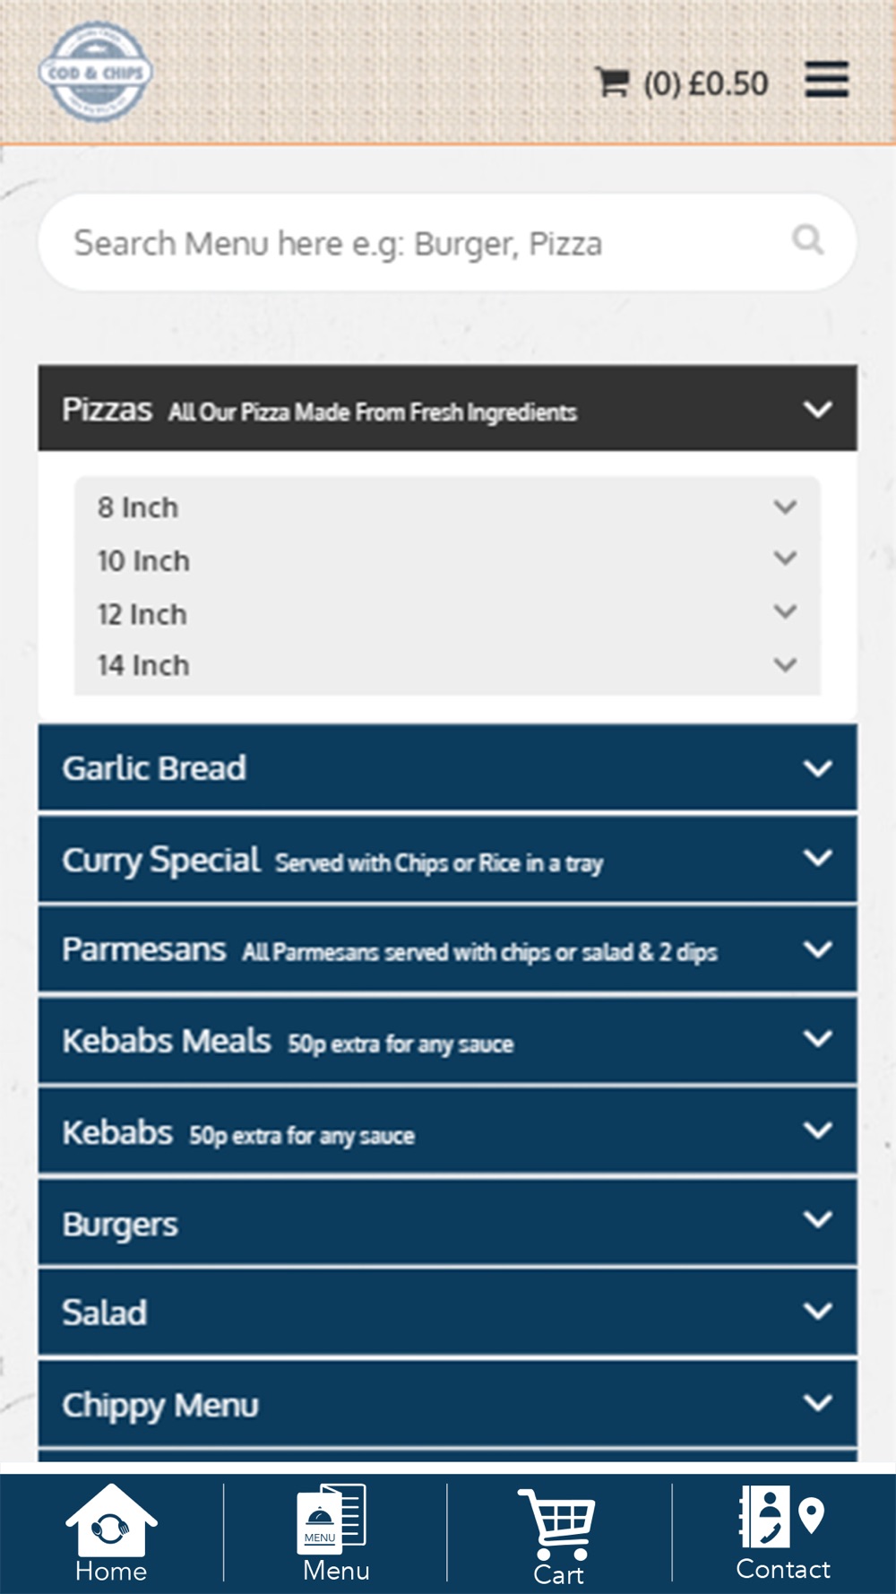
Task: Expand the Chippy Menu section
Action: 447,1403
